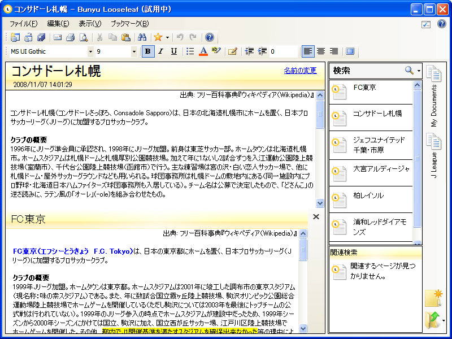
Task: Cut the selection with the scissors icon
Action: [100, 37]
